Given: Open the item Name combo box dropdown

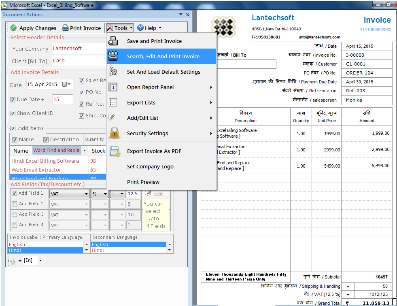Looking at the screenshot, I should (x=85, y=151).
